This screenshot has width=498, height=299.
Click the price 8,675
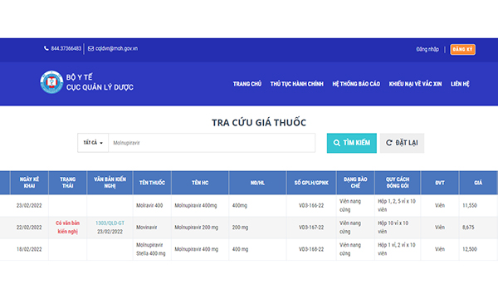[468, 228]
